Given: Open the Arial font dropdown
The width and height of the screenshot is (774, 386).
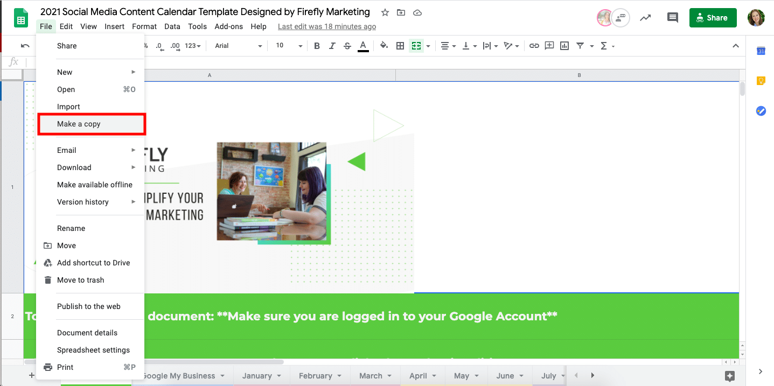Looking at the screenshot, I should coord(239,46).
